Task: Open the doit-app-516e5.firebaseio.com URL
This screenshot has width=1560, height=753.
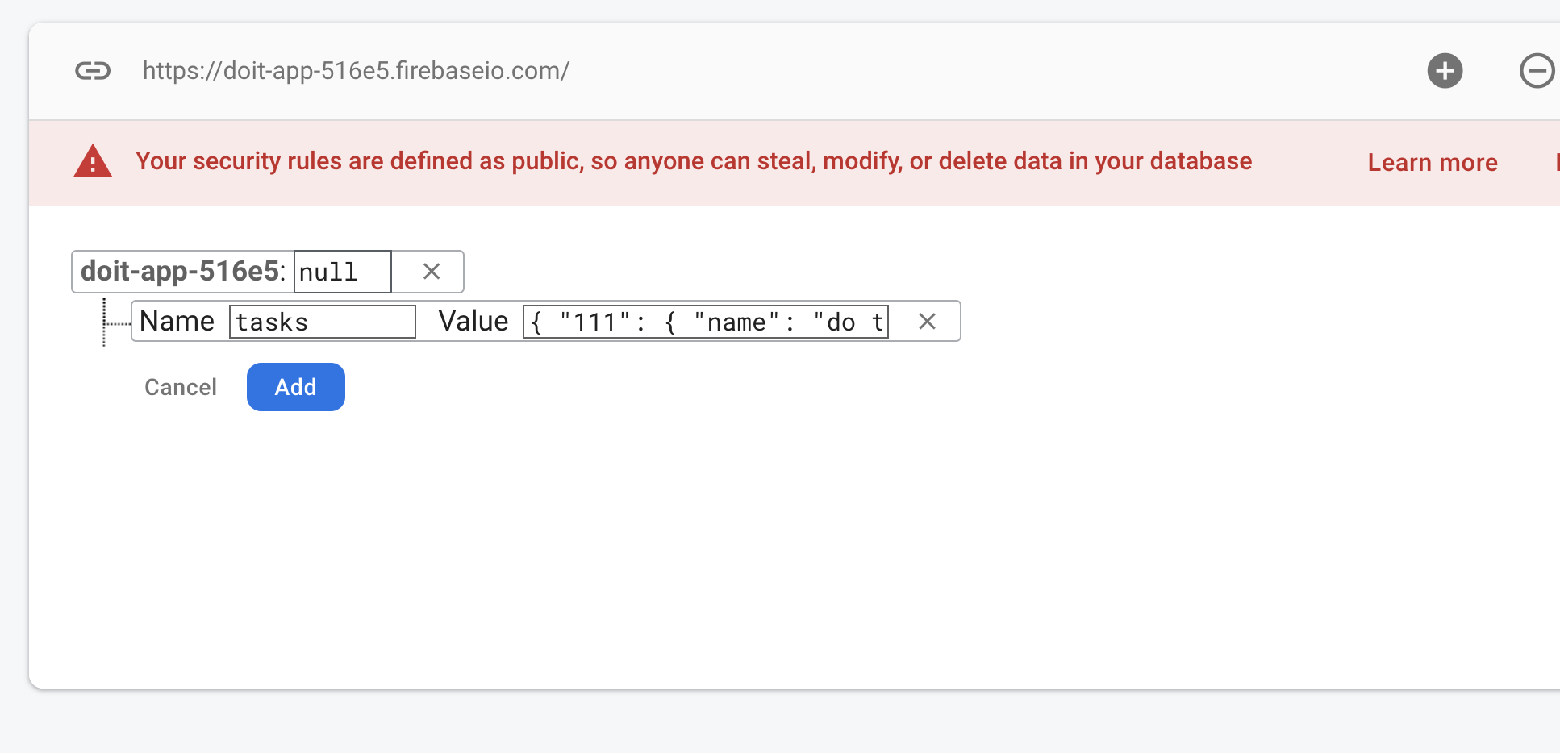Action: point(356,71)
